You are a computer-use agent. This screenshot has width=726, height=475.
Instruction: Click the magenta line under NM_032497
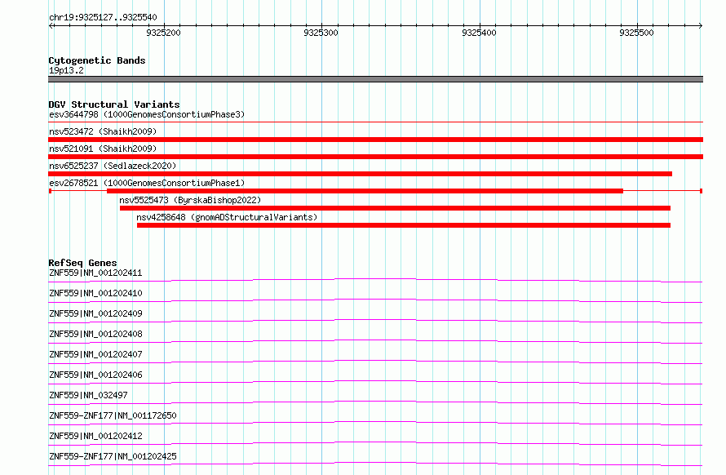pos(375,402)
